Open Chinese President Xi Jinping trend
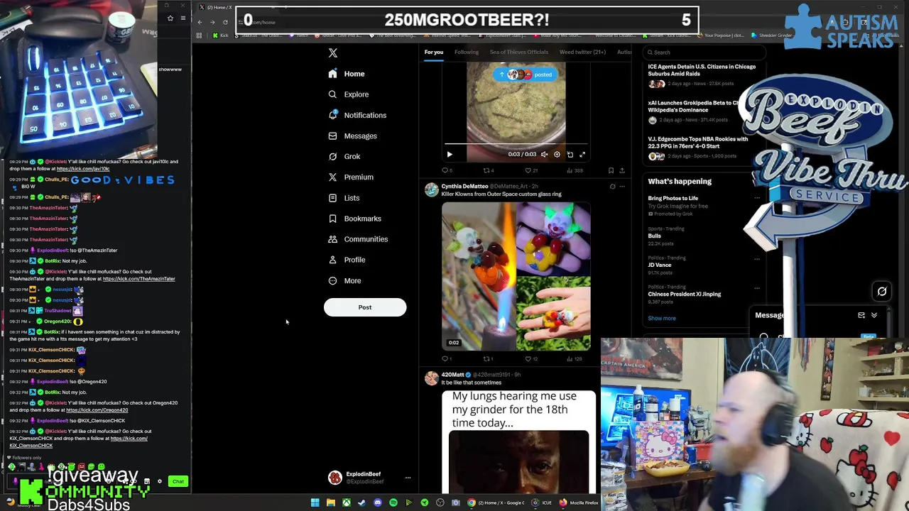Viewport: 909px width, 511px height. (684, 294)
